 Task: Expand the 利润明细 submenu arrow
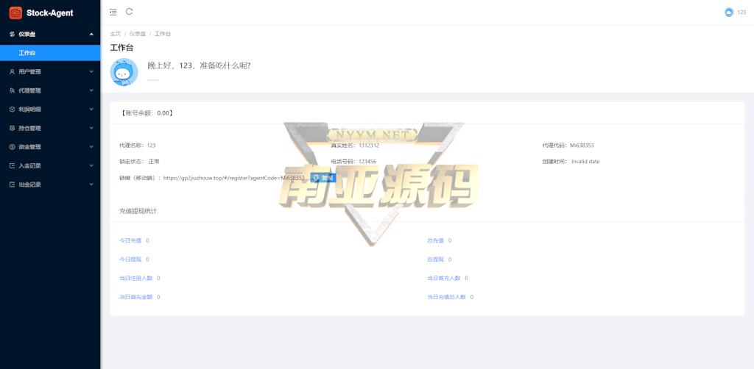(x=91, y=110)
